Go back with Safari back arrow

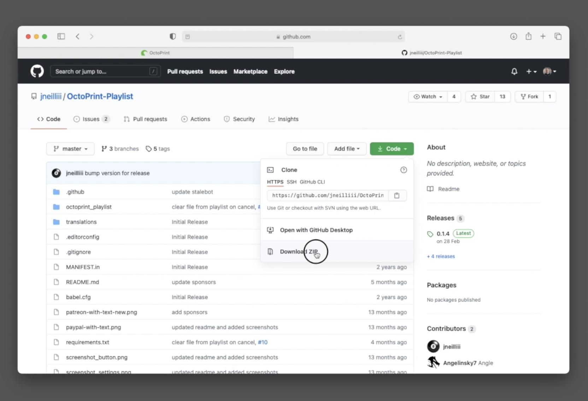click(78, 36)
